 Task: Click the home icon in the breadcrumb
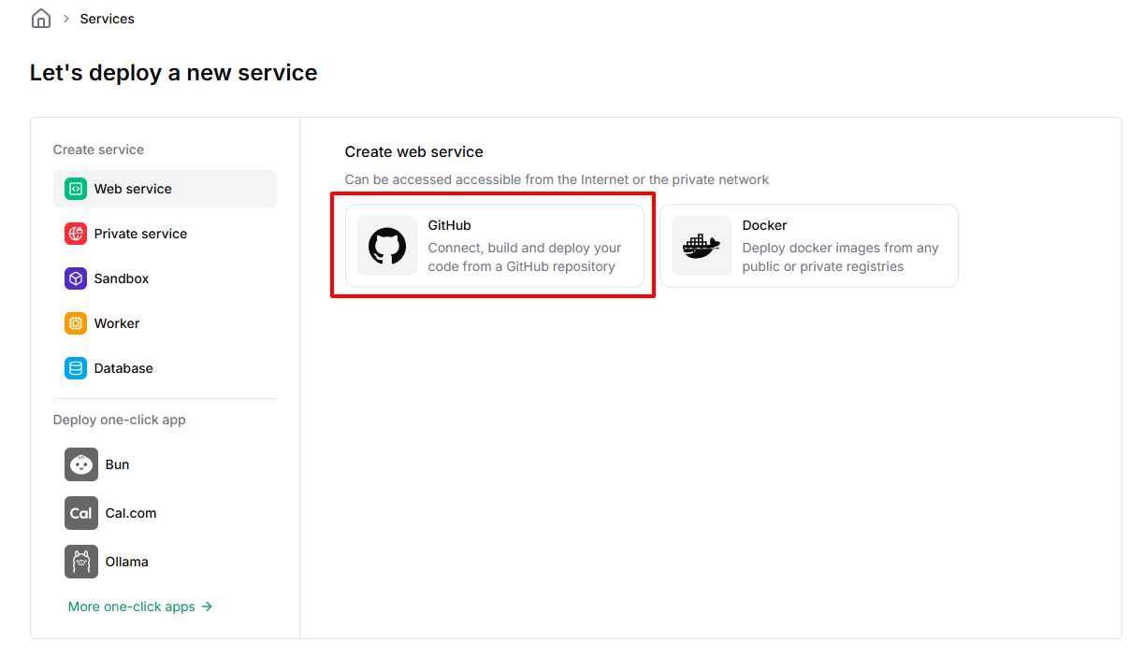click(40, 19)
